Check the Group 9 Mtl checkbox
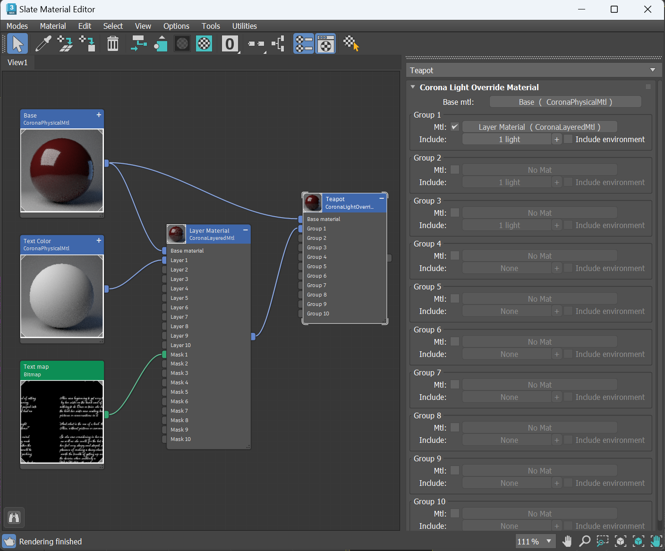 coord(455,470)
